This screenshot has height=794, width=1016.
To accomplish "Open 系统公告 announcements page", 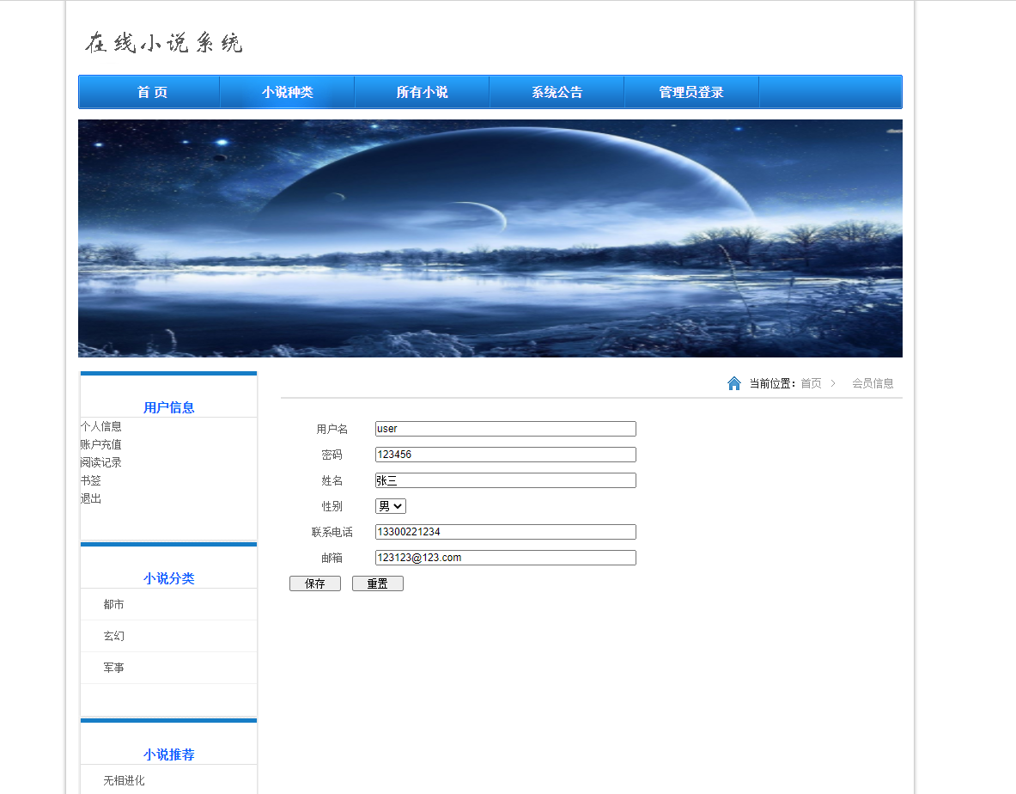I will coord(556,90).
